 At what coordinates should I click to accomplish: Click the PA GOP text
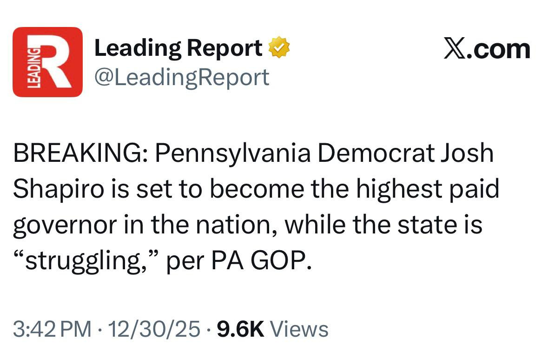259,262
